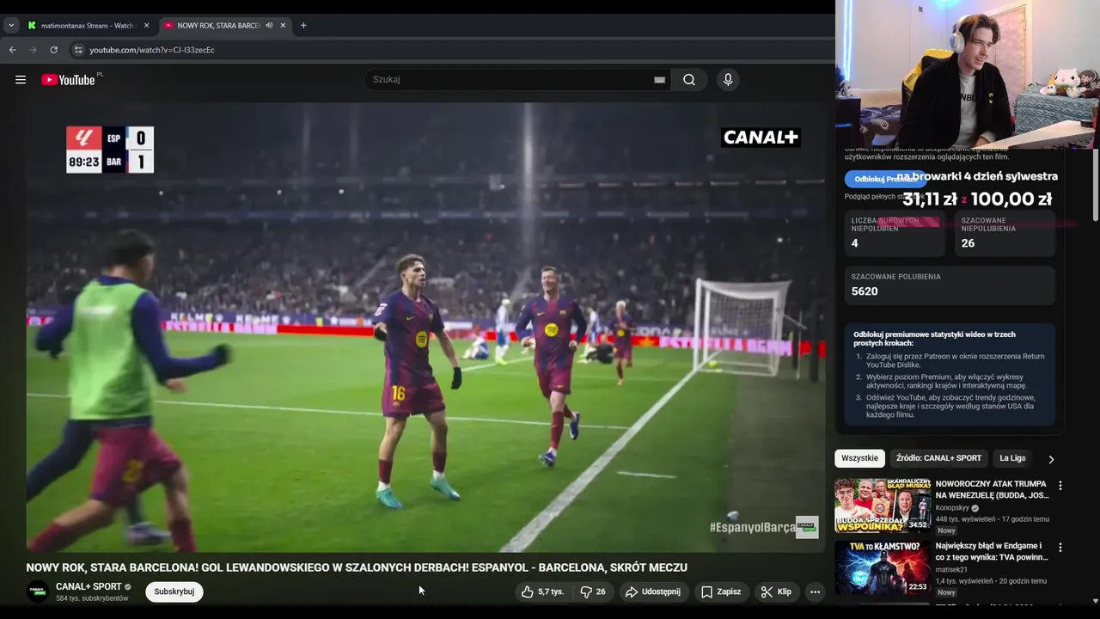
Task: Save the video with Zapisz
Action: tap(721, 591)
